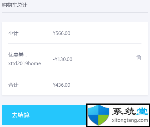Viewport: 150px width, 127px height.
Task: Click the ¥436.00 total amount
Action: click(x=61, y=85)
